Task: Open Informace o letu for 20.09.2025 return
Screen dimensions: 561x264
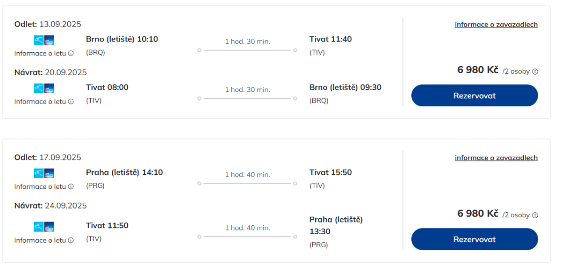Action: pos(40,101)
